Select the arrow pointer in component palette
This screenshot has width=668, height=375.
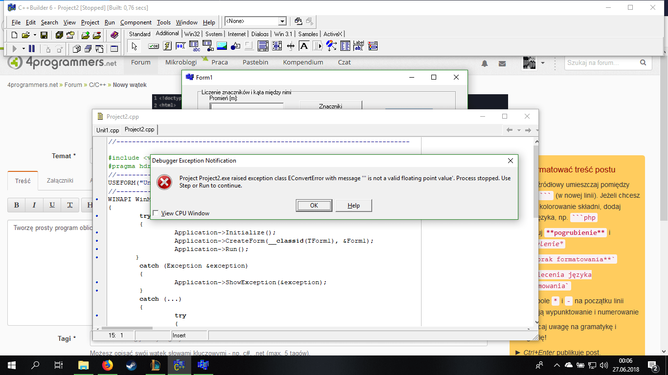click(134, 46)
